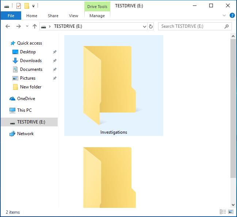Click the pin icon next to Pictures
Screen dimensions: 237x217
click(54, 78)
